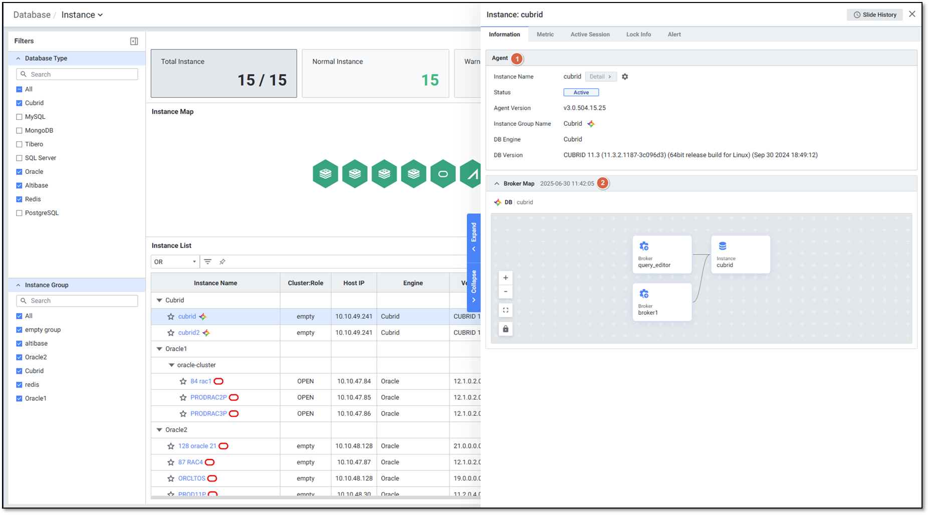This screenshot has width=929, height=515.
Task: Click the pin icon in Instance List toolbar
Action: [x=222, y=262]
